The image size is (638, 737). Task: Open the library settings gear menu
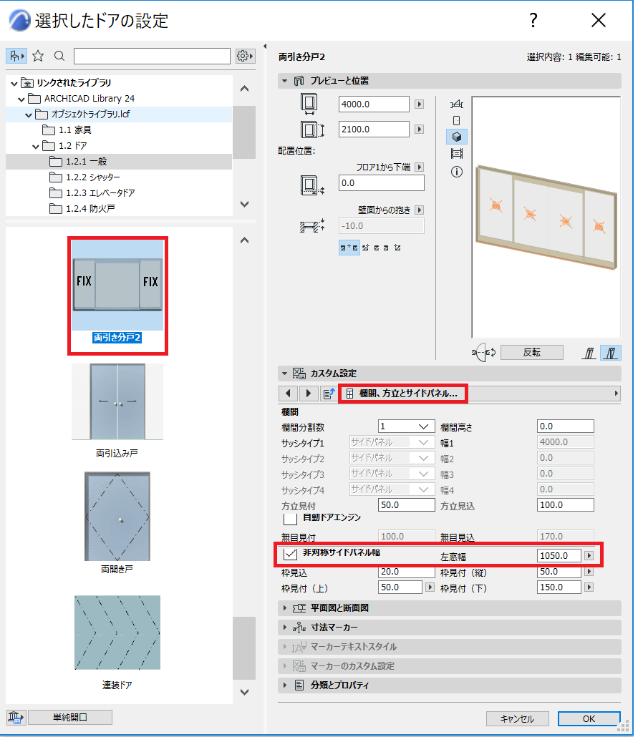pyautogui.click(x=245, y=57)
